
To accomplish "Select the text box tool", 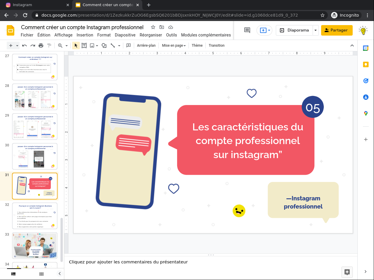I will coord(84,45).
